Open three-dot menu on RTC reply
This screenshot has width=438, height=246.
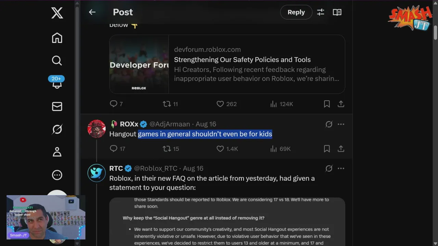341,168
